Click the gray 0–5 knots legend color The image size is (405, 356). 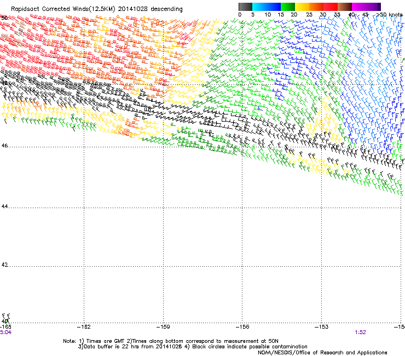245,7
